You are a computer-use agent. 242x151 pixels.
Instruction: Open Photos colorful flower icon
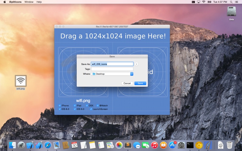click(x=119, y=145)
